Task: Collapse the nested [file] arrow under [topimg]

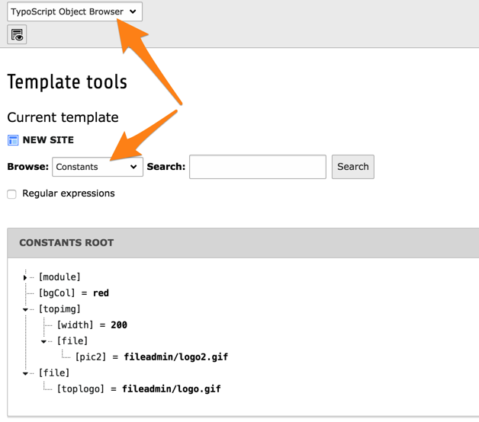Action: point(43,341)
